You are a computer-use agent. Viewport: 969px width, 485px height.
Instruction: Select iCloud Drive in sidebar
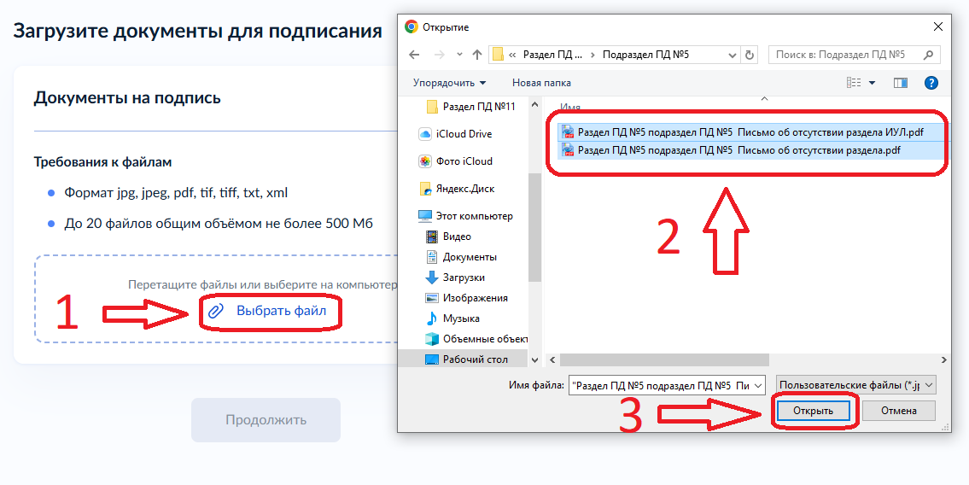(464, 134)
